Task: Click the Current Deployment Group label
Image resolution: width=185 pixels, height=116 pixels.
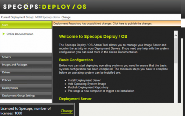Action: (x=17, y=17)
